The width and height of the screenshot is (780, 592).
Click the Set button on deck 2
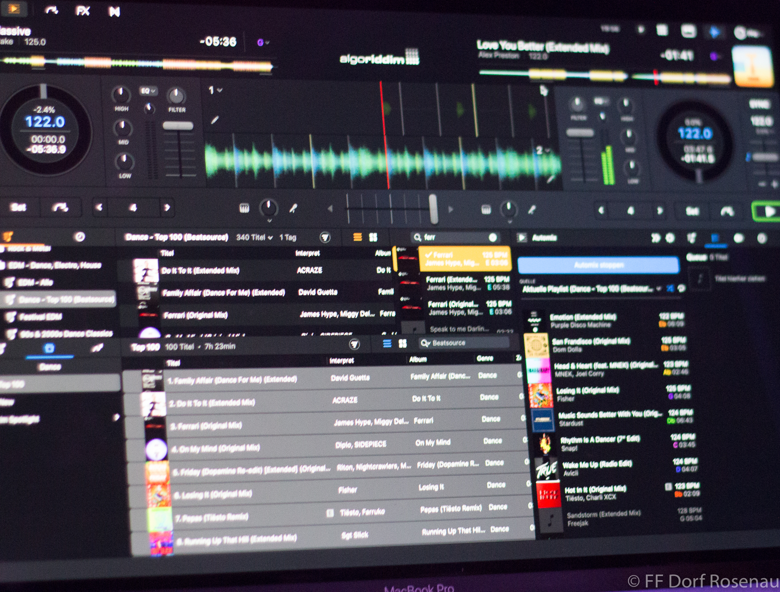coord(692,211)
